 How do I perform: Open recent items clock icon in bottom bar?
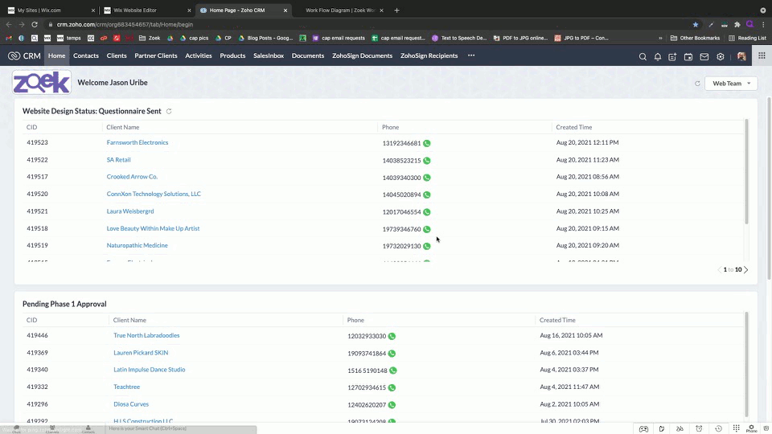[x=718, y=428]
